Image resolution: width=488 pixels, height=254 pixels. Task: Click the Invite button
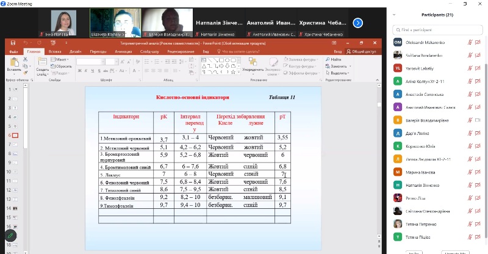coord(414,252)
